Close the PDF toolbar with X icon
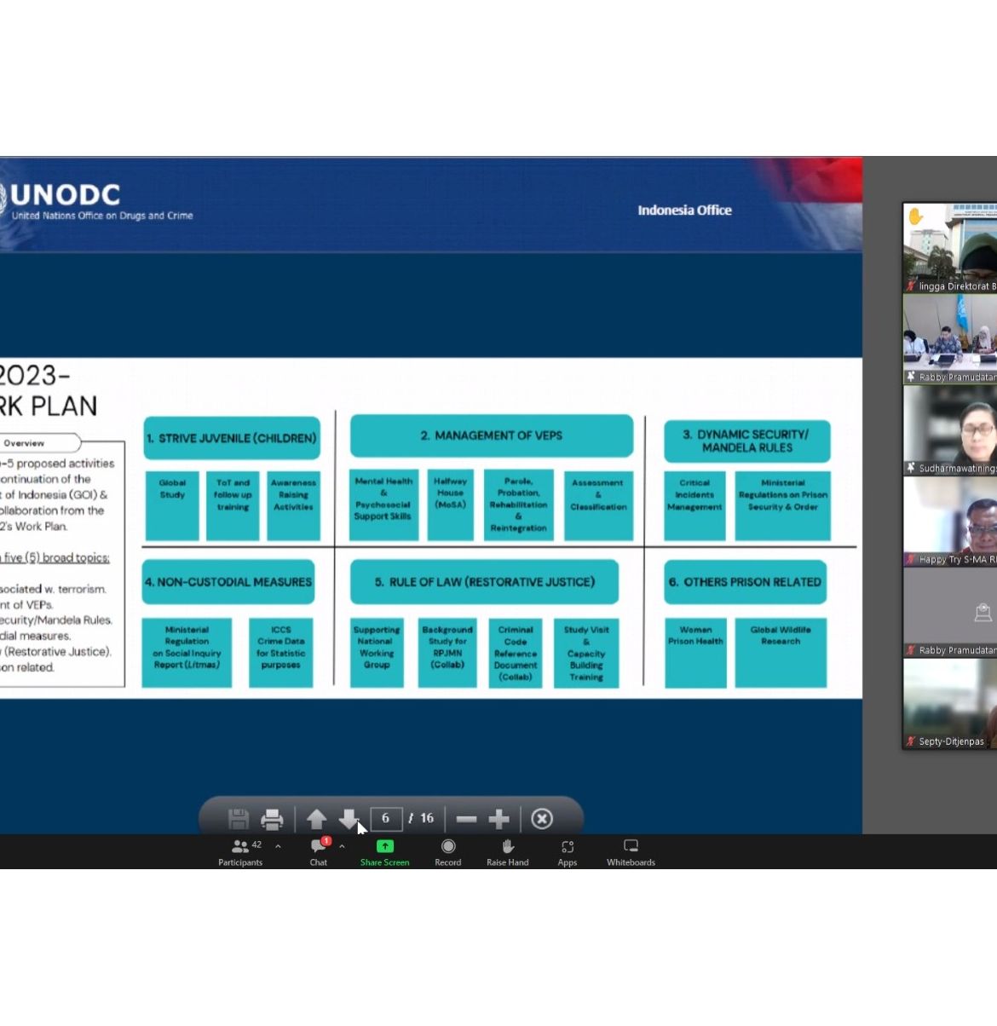Viewport: 997px width, 1026px height. tap(542, 820)
